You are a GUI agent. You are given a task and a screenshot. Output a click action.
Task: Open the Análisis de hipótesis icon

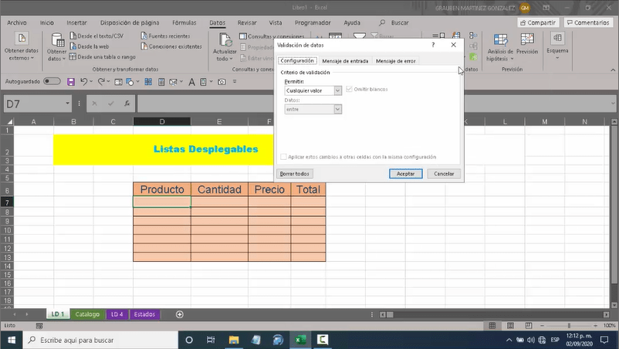500,39
